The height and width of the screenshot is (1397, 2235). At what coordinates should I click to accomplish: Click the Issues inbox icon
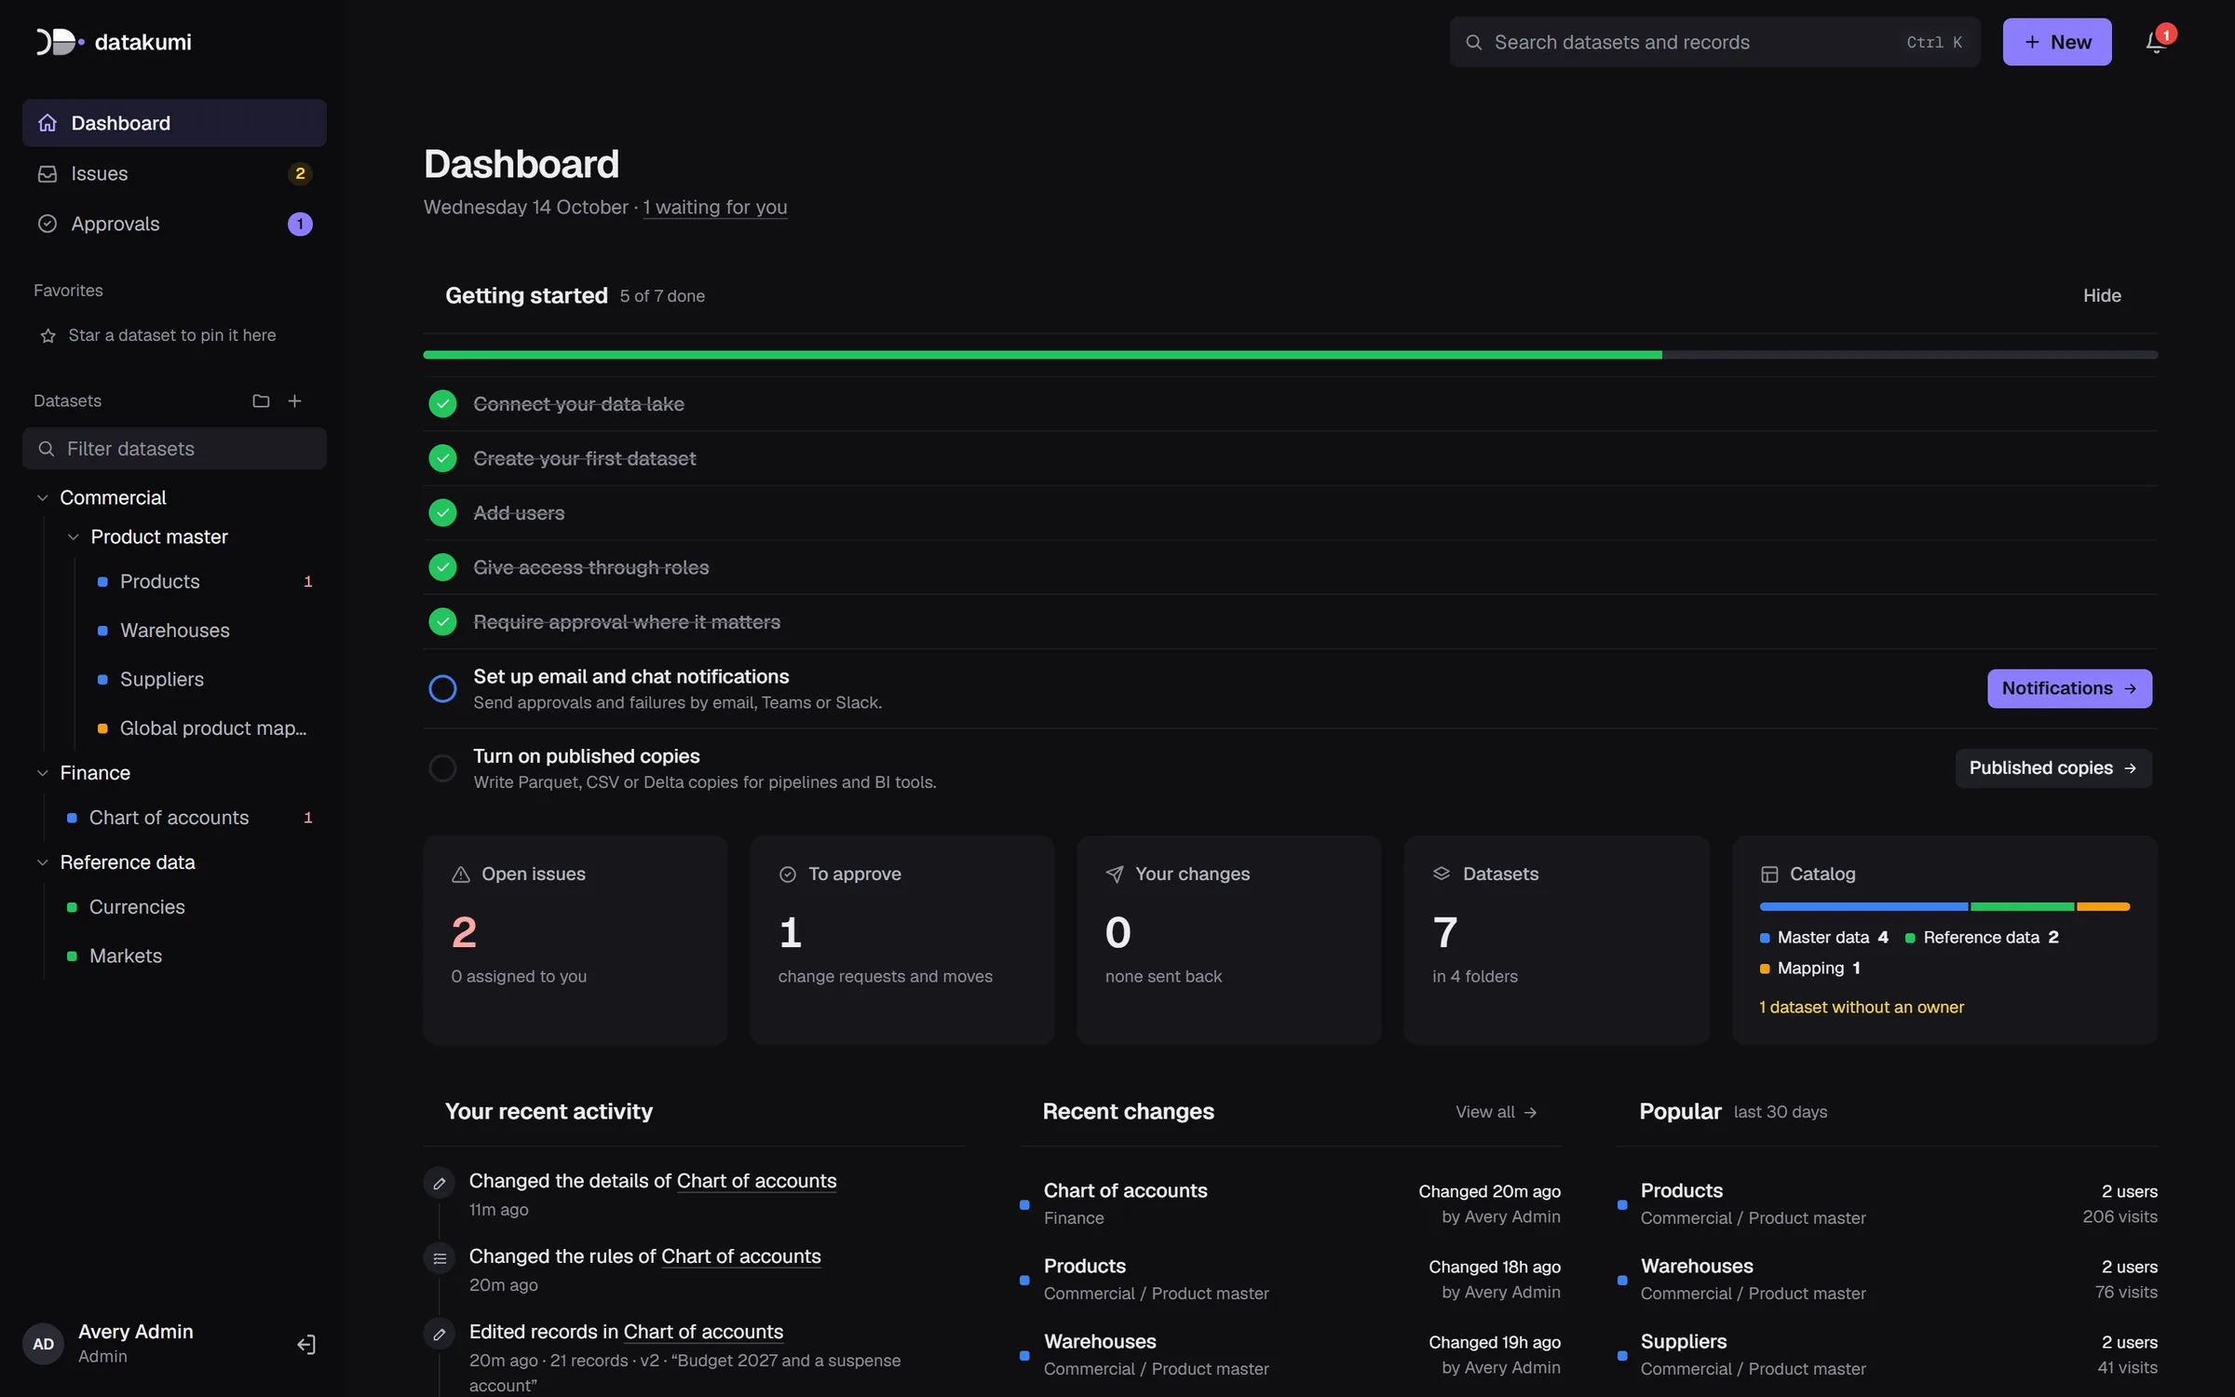tap(47, 174)
